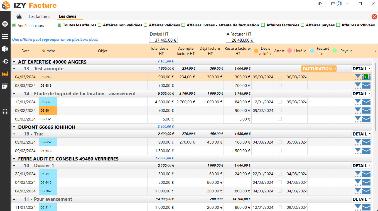
Task: Open the headset support icon
Action: pos(5,112)
